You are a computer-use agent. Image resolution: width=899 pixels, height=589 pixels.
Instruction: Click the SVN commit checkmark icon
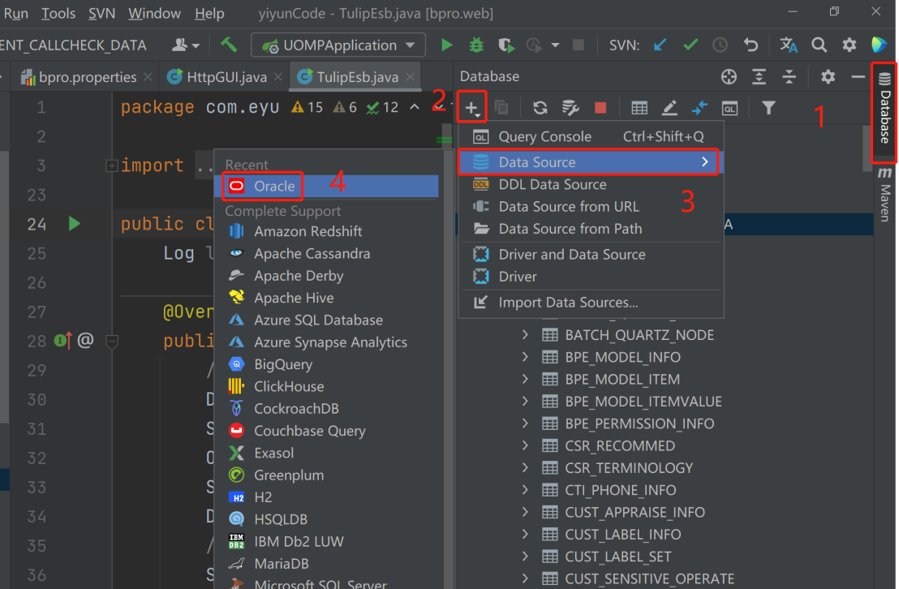(x=690, y=45)
